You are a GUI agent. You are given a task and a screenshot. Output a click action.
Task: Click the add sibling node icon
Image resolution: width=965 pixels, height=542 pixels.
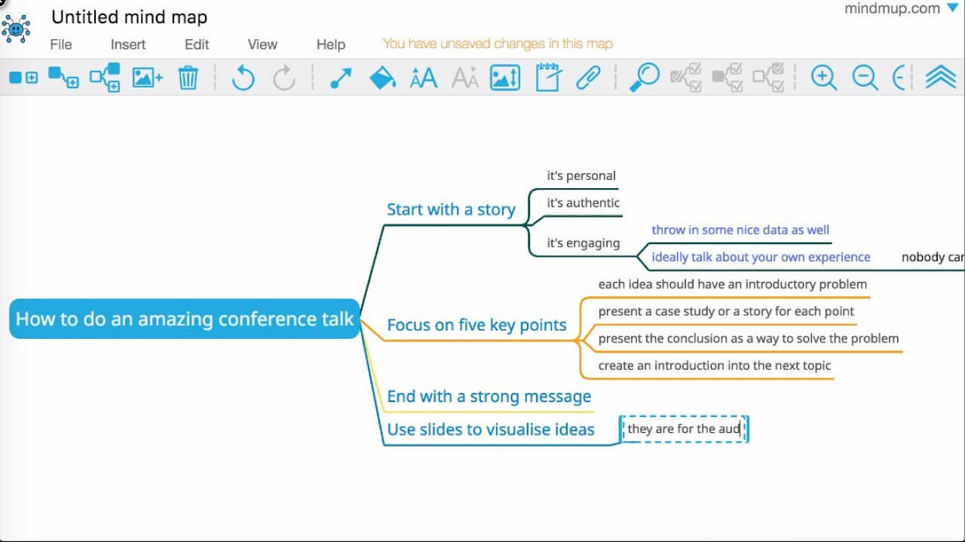tap(105, 78)
